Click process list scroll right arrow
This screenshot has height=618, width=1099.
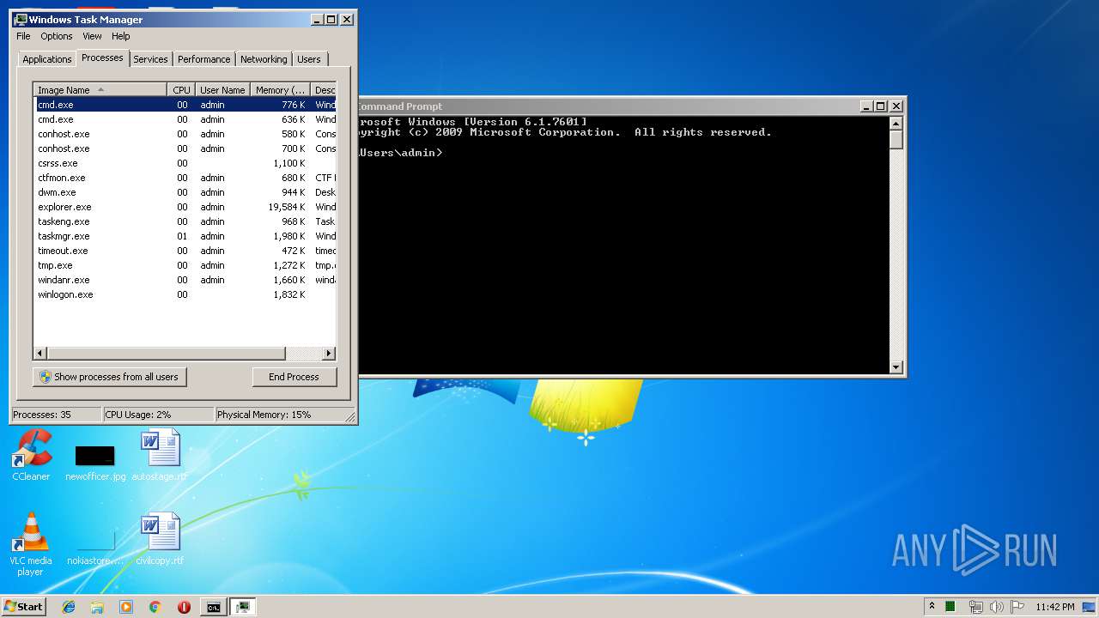[x=329, y=353]
